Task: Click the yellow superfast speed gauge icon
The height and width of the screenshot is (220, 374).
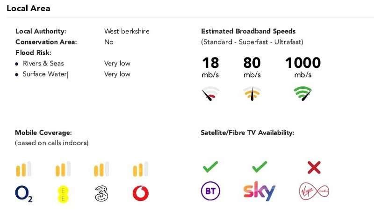Action: 252,93
